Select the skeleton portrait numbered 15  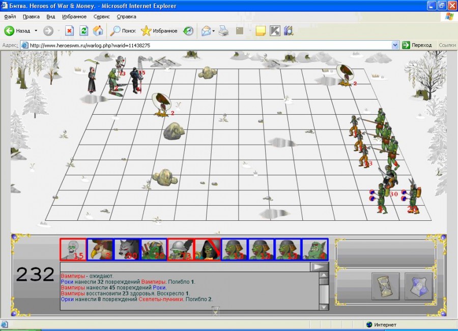coord(73,249)
